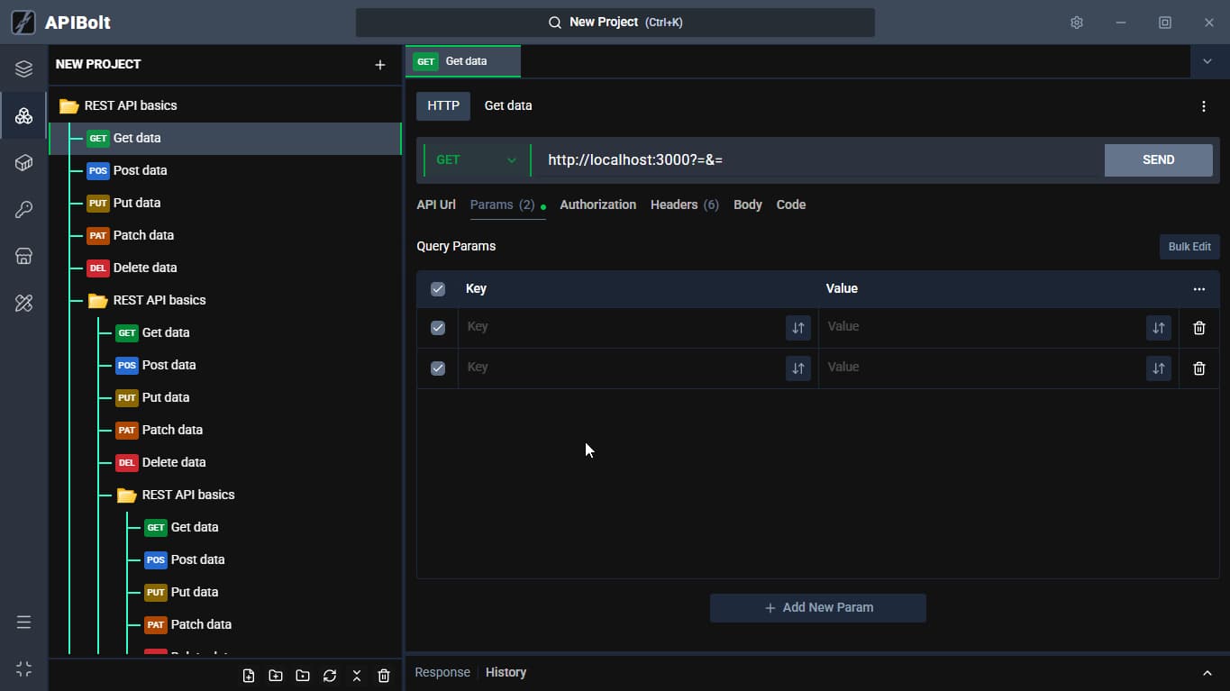The height and width of the screenshot is (691, 1230).
Task: Delete the second query param row
Action: 1198,368
